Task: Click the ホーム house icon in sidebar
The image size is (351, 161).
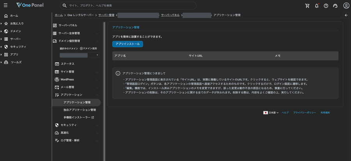Action: 6,16
